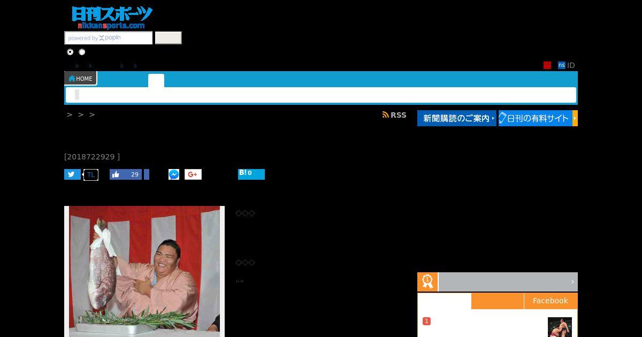
Task: Click the number 1 ranking badge
Action: point(426,321)
